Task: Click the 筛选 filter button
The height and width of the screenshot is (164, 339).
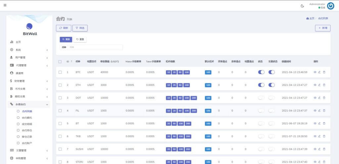Action: coord(80,28)
